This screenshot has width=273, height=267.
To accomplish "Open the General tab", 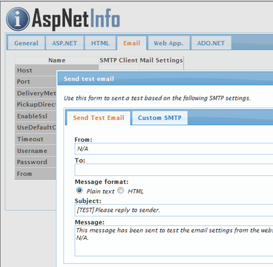I will [x=26, y=43].
